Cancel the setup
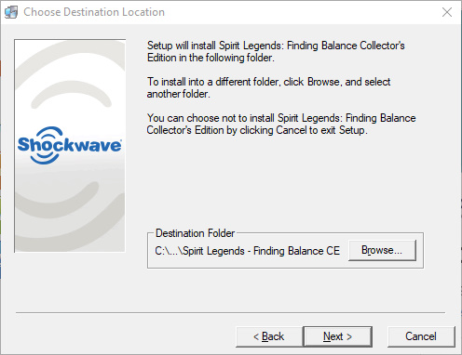This screenshot has width=462, height=355. [421, 336]
